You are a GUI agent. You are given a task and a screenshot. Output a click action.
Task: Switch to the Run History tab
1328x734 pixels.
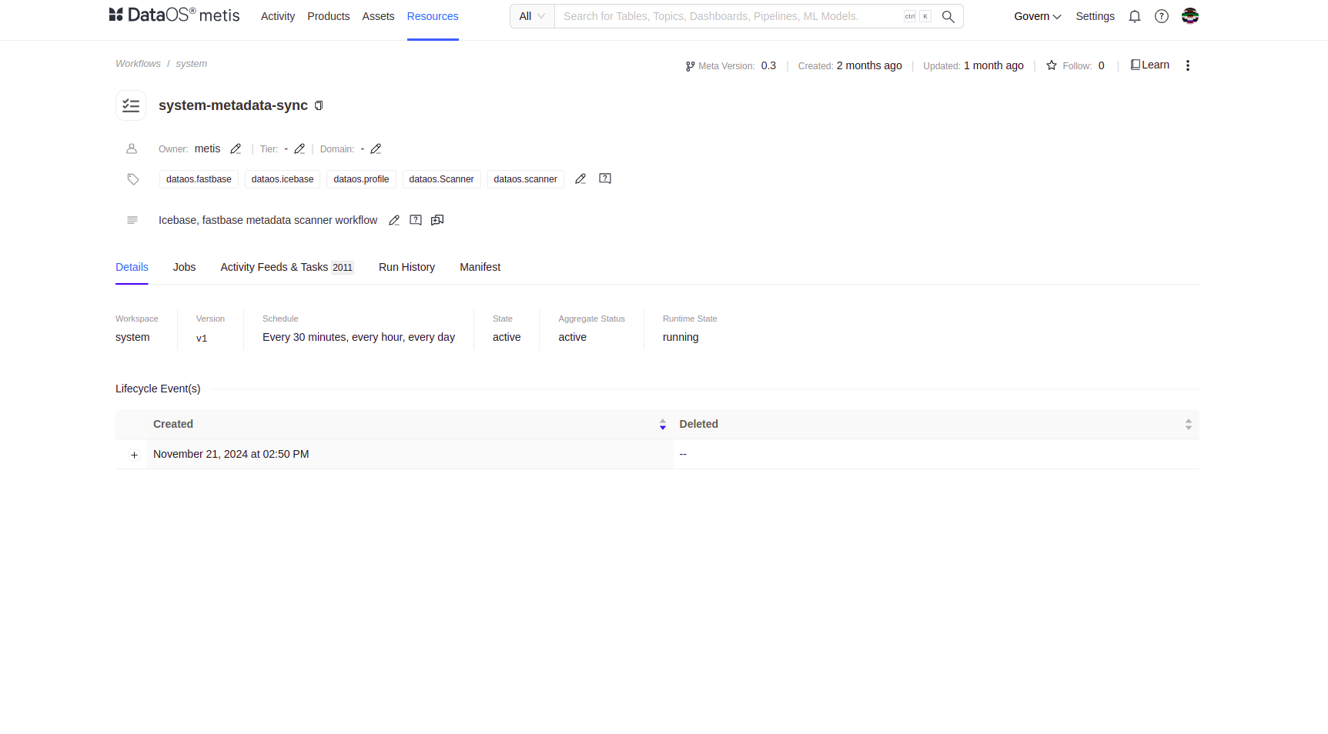(x=406, y=267)
